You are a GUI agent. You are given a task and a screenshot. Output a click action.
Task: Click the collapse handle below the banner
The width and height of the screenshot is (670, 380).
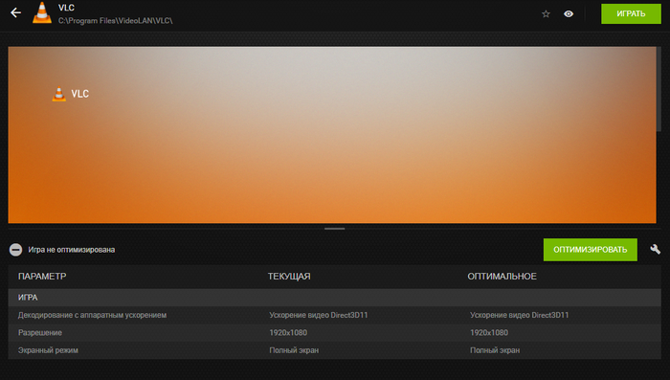tap(335, 229)
